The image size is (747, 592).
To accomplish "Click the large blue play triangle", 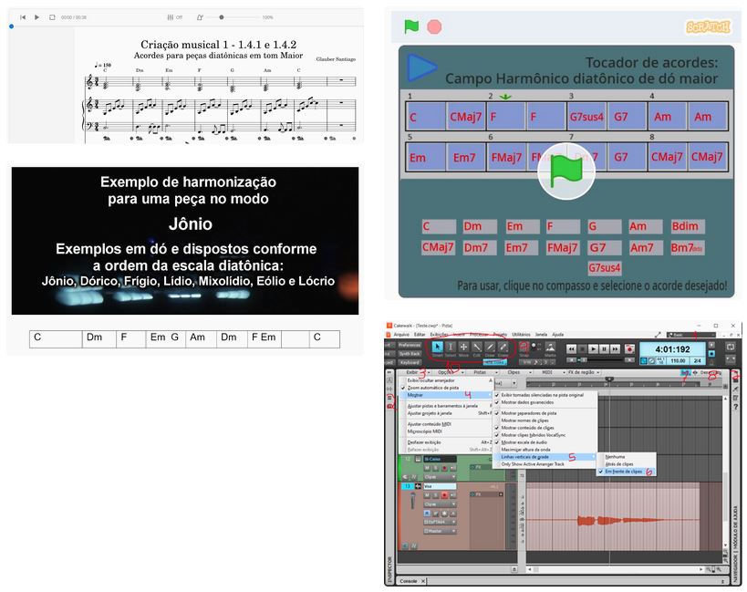I will pos(420,68).
